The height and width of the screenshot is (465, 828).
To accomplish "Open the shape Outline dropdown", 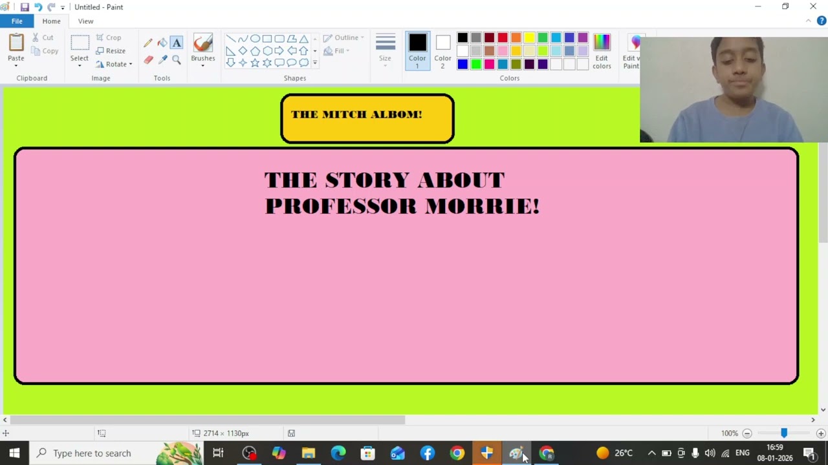I will pyautogui.click(x=343, y=37).
